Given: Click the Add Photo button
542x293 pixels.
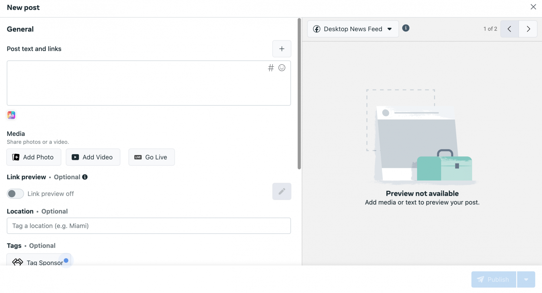Looking at the screenshot, I should (x=34, y=157).
